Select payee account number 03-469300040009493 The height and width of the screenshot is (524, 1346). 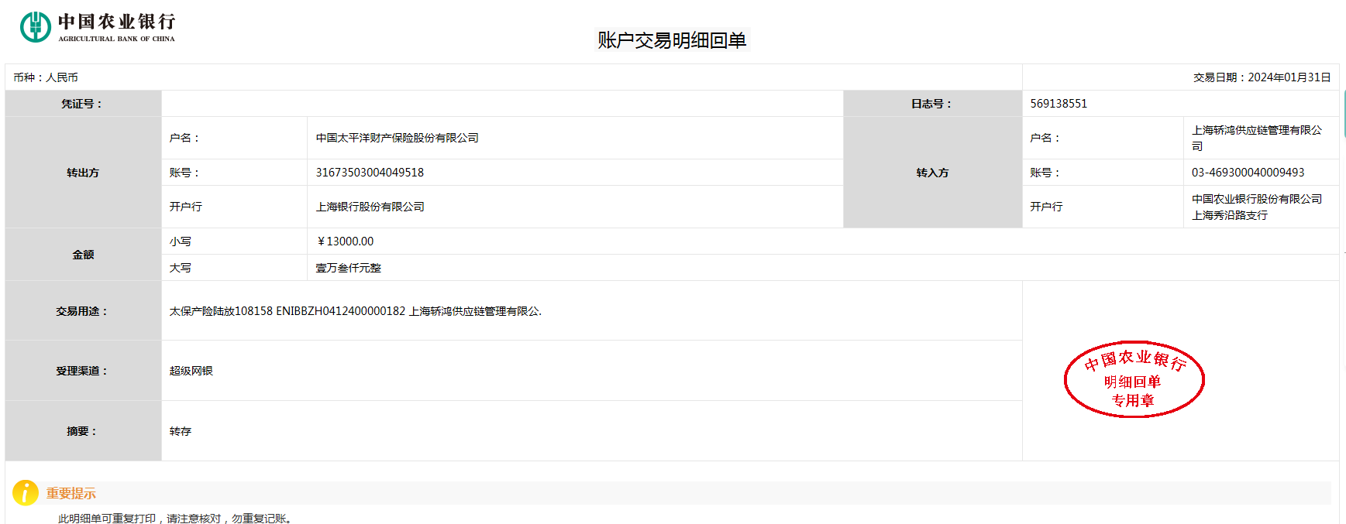[x=1248, y=173]
